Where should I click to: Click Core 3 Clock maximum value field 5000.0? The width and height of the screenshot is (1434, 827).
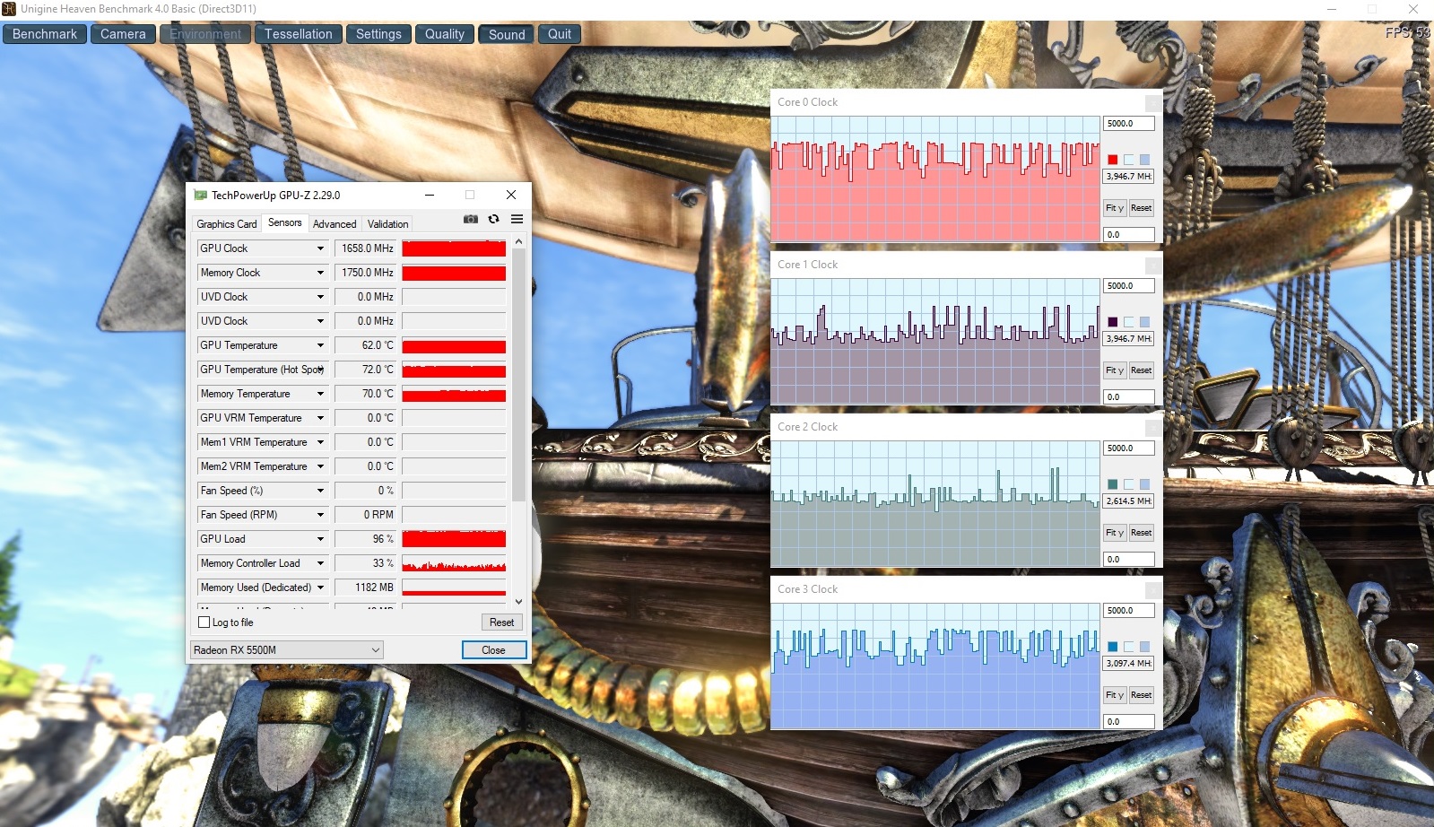1128,611
